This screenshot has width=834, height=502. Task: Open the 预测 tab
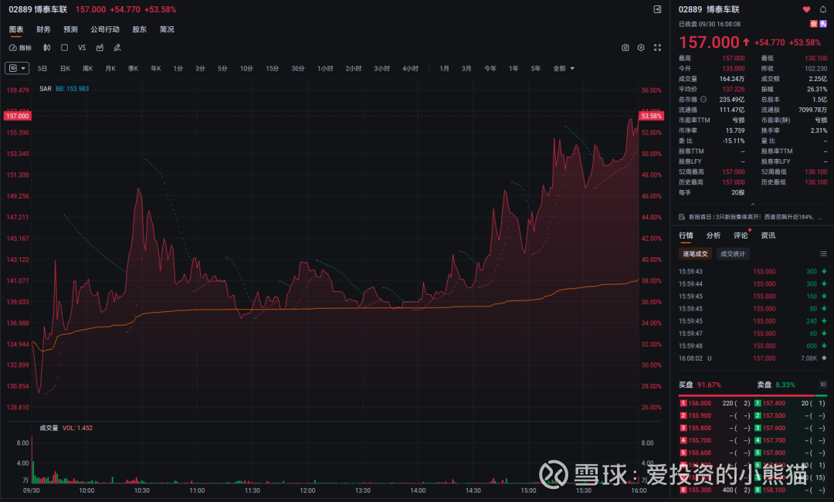click(x=71, y=30)
